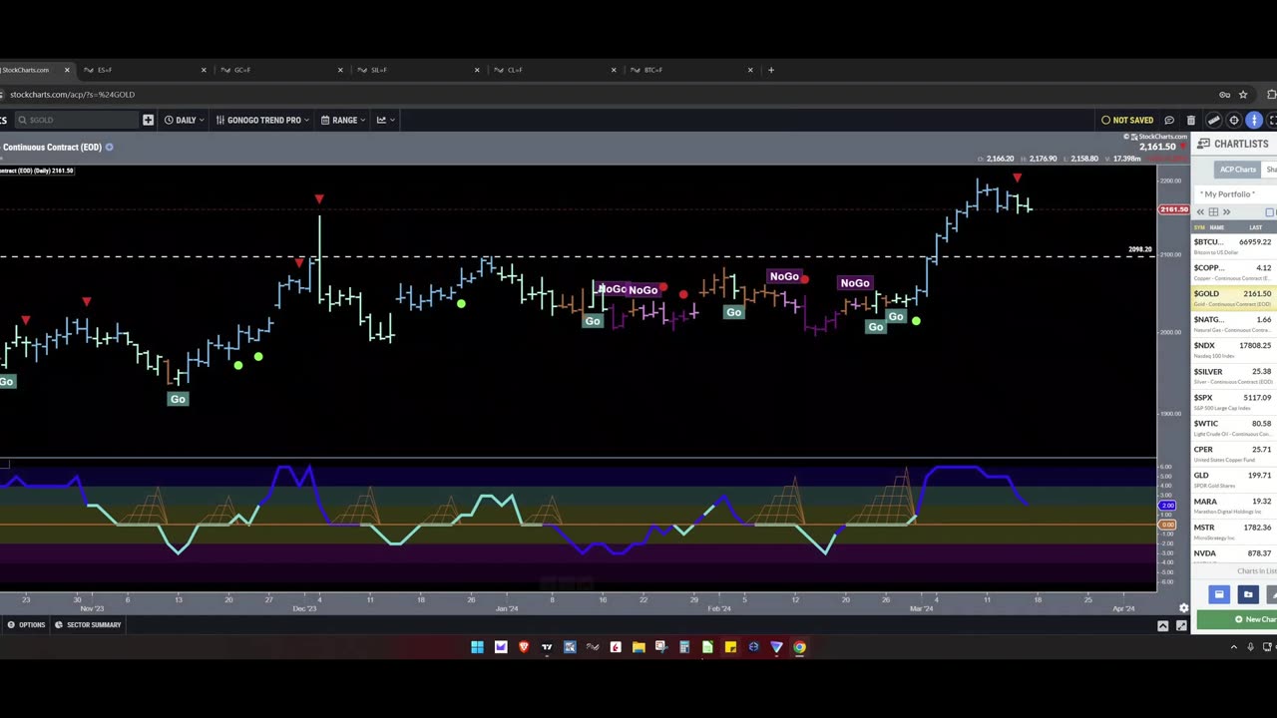
Task: Sort the list by the SYM column
Action: click(x=1199, y=227)
